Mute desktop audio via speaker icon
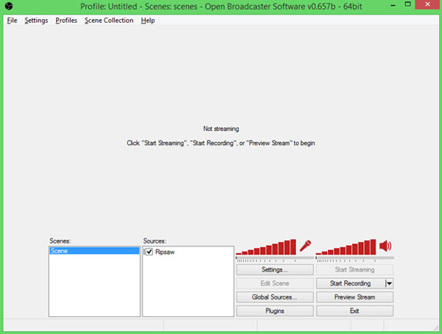 coord(385,246)
